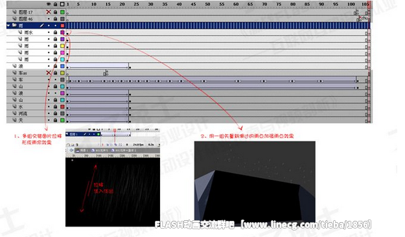
Task: Select the 图层 17 layer name
Action: [25, 12]
